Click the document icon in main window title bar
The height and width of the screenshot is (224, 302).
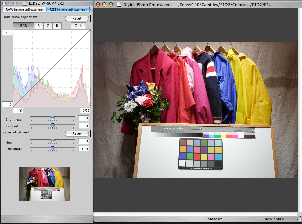[119, 5]
